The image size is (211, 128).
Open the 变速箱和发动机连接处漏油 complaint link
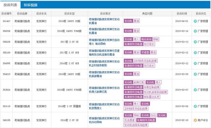pos(104,53)
